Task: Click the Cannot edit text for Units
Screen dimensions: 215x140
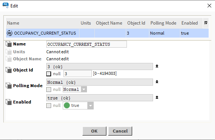Action: 57,52
